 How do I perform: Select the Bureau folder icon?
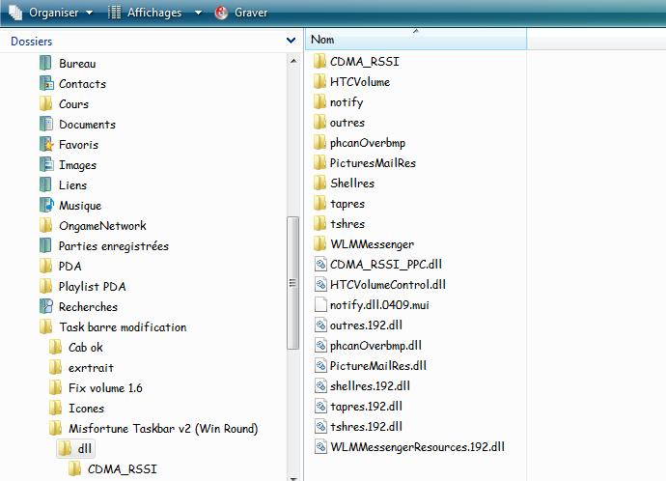45,64
